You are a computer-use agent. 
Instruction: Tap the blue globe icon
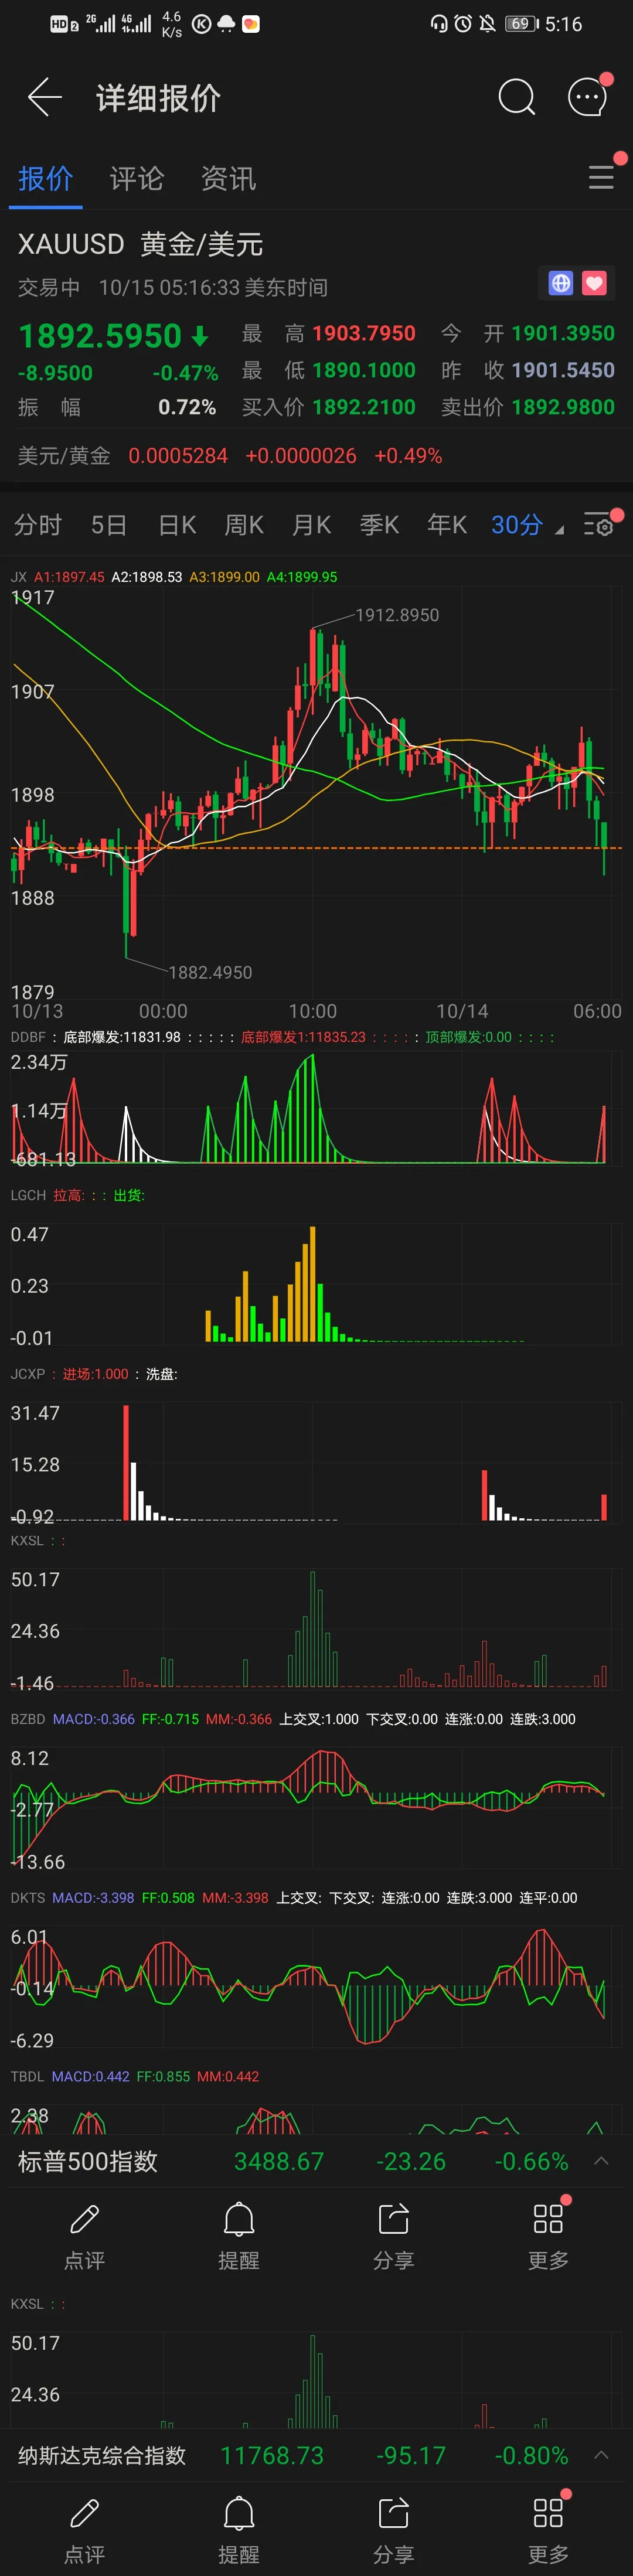click(561, 283)
